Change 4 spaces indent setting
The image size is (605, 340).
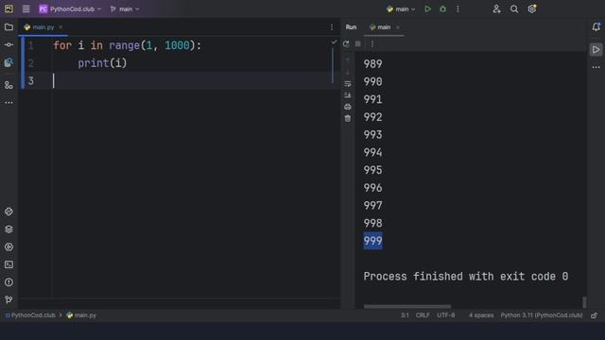point(481,315)
